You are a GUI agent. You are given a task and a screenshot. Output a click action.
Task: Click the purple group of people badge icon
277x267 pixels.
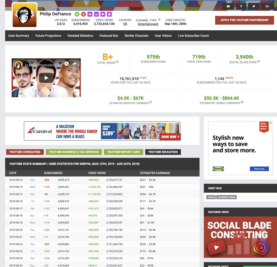pyautogui.click(x=109, y=14)
